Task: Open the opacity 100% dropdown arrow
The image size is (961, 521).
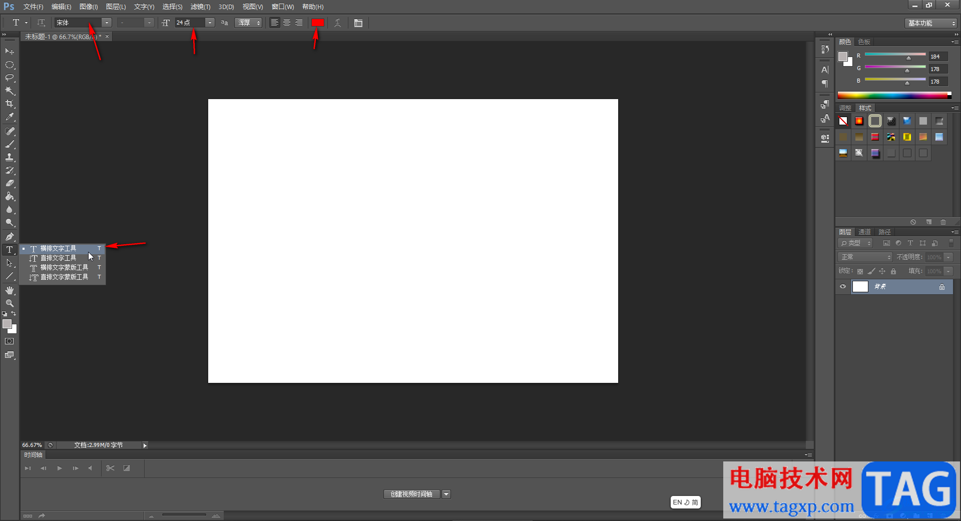Action: [948, 257]
